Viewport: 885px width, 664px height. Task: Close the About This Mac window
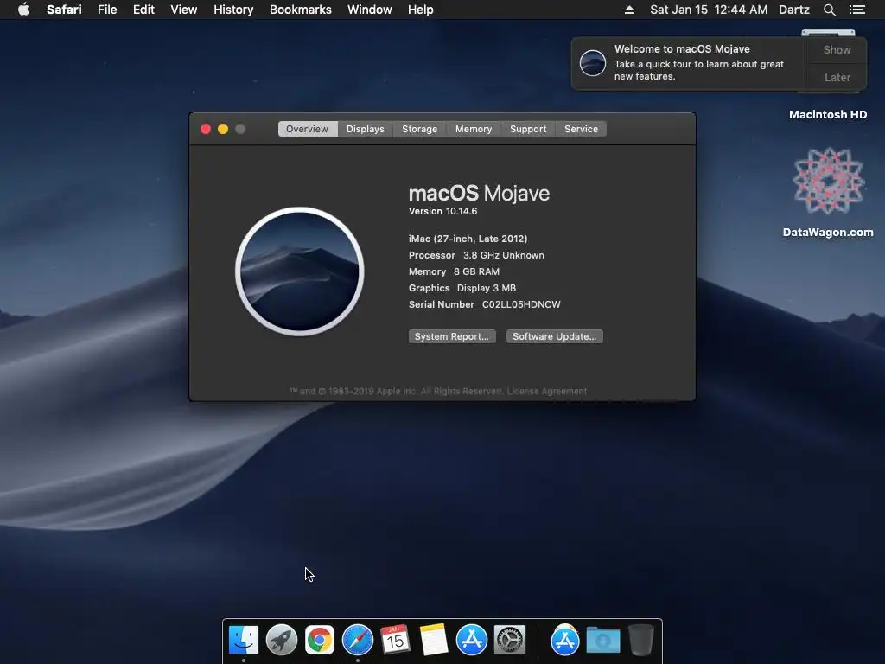click(206, 129)
